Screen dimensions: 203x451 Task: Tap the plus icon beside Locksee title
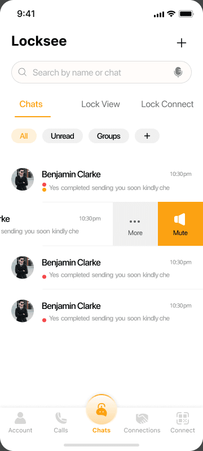pos(182,43)
